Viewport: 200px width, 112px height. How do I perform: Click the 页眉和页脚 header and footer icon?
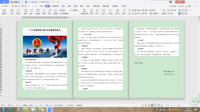pyautogui.click(x=85, y=12)
